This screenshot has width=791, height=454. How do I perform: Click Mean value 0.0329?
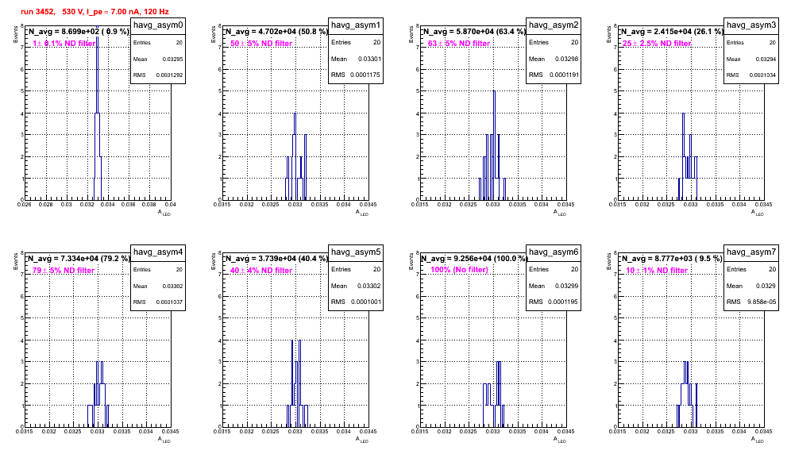coord(768,286)
